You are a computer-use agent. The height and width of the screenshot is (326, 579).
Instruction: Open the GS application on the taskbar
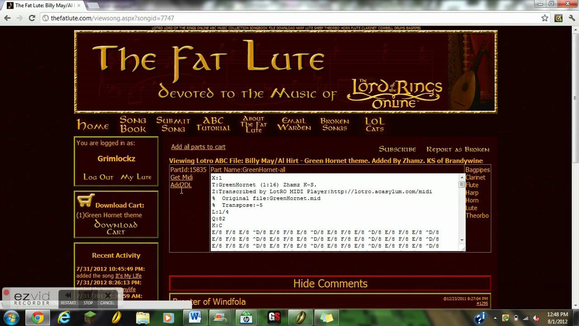click(x=274, y=317)
